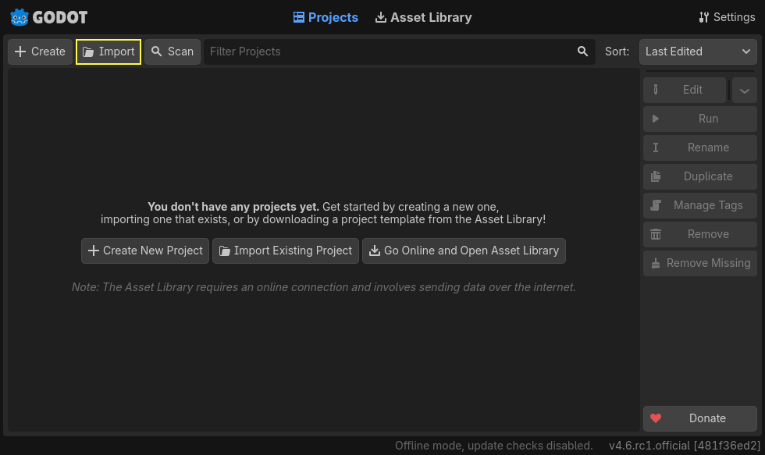Image resolution: width=765 pixels, height=455 pixels.
Task: Expand the chevron next to Edit
Action: click(x=744, y=90)
